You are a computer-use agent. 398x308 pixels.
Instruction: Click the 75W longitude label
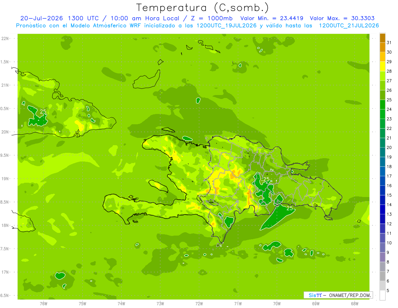click(x=83, y=304)
